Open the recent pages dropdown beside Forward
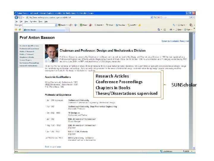Viewport: 214px width, 161px height. tap(23, 18)
